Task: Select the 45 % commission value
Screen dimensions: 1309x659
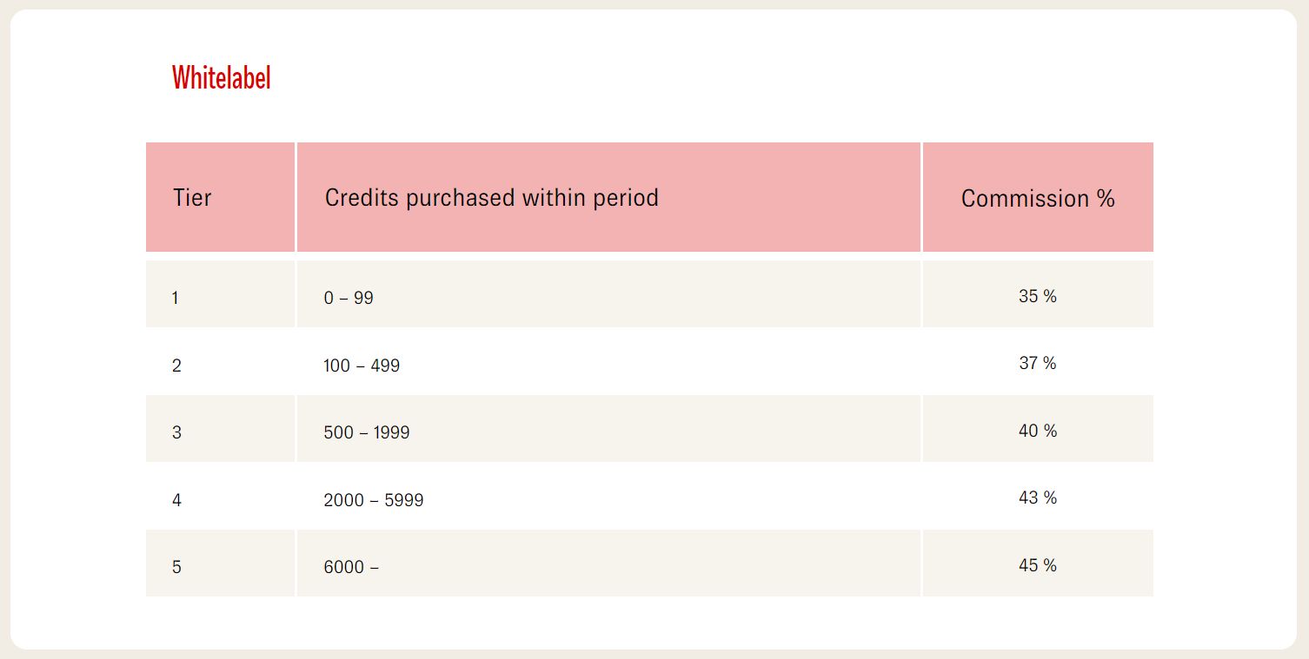Action: click(1037, 565)
